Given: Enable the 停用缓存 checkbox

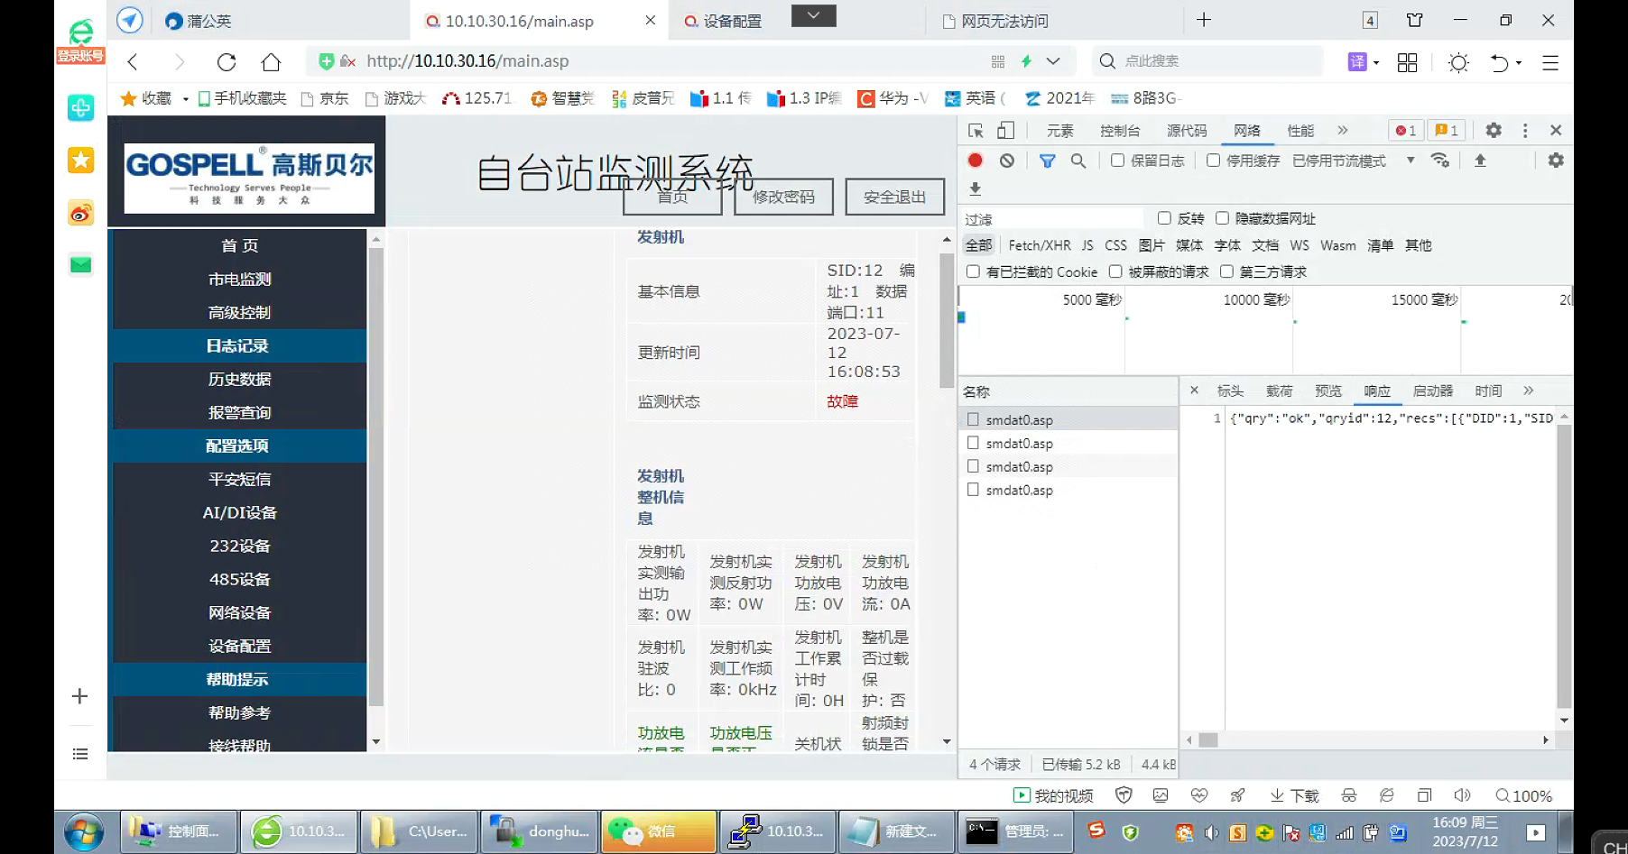Looking at the screenshot, I should (x=1214, y=161).
